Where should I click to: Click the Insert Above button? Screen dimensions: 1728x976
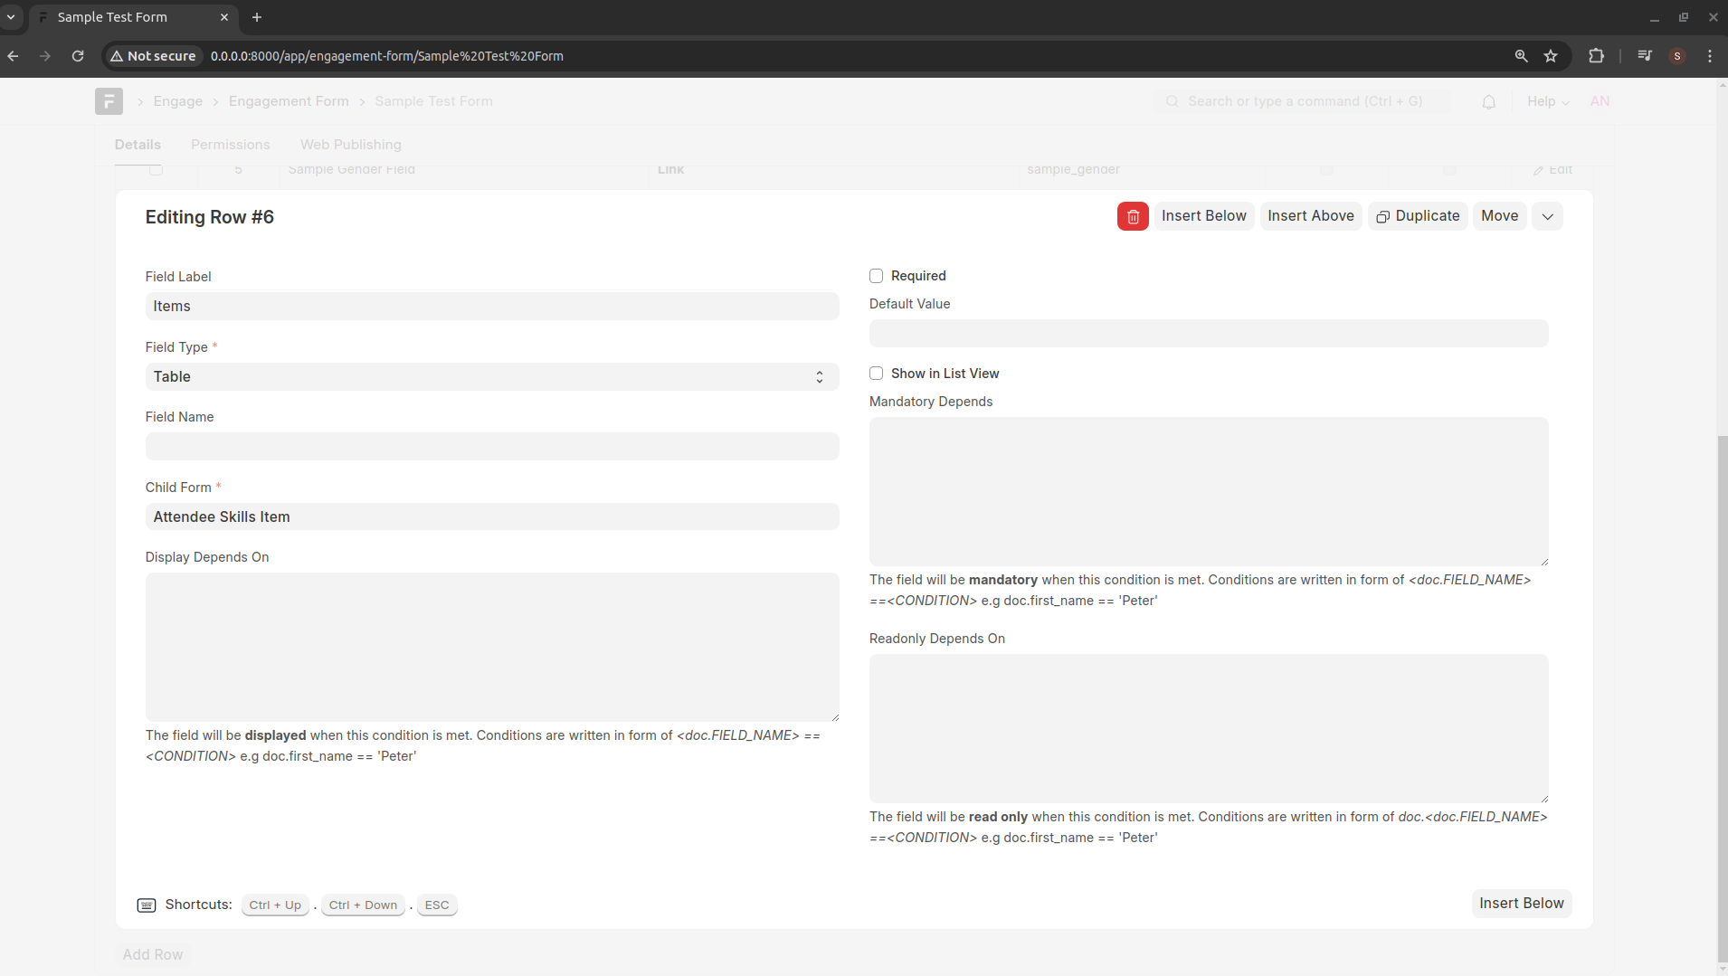point(1310,216)
